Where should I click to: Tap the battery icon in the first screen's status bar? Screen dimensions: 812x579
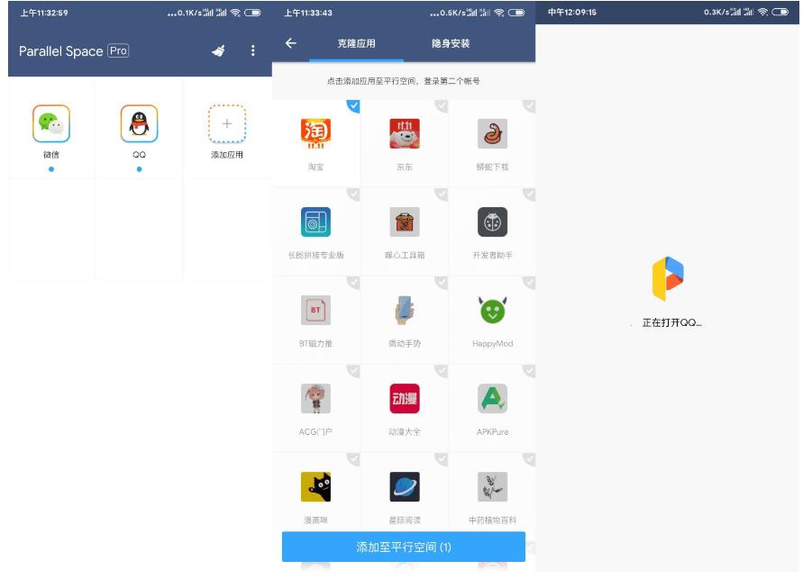point(252,13)
